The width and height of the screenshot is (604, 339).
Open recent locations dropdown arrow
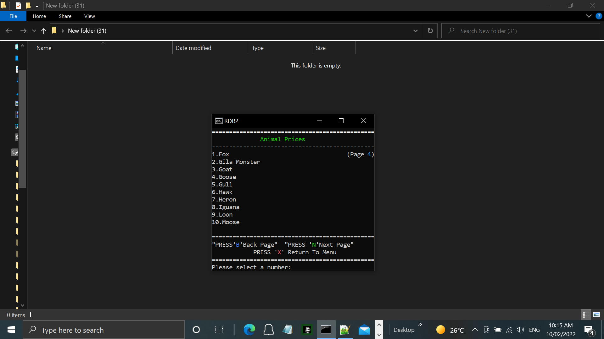click(x=34, y=31)
